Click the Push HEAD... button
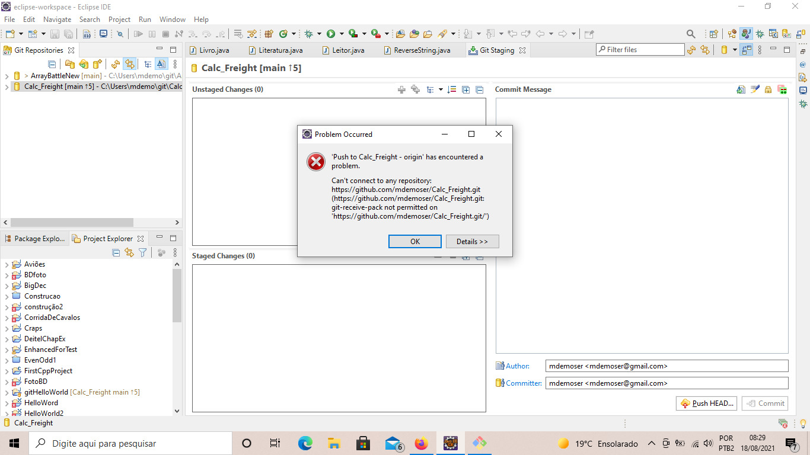810x455 pixels. tap(707, 403)
